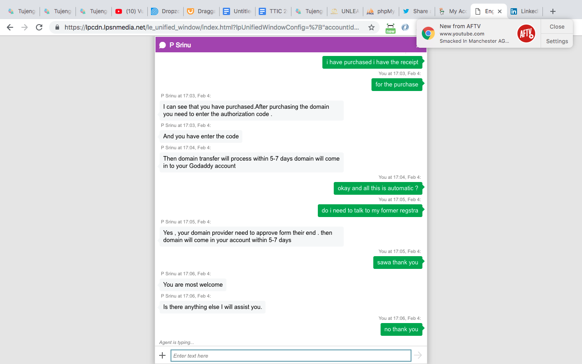The image size is (582, 364).
Task: Bookmark this page with the star icon
Action: click(371, 27)
